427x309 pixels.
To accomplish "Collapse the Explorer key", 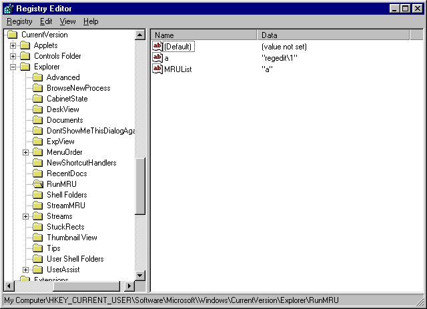I will tap(13, 67).
